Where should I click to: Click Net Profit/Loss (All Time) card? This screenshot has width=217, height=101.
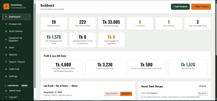coord(54,40)
